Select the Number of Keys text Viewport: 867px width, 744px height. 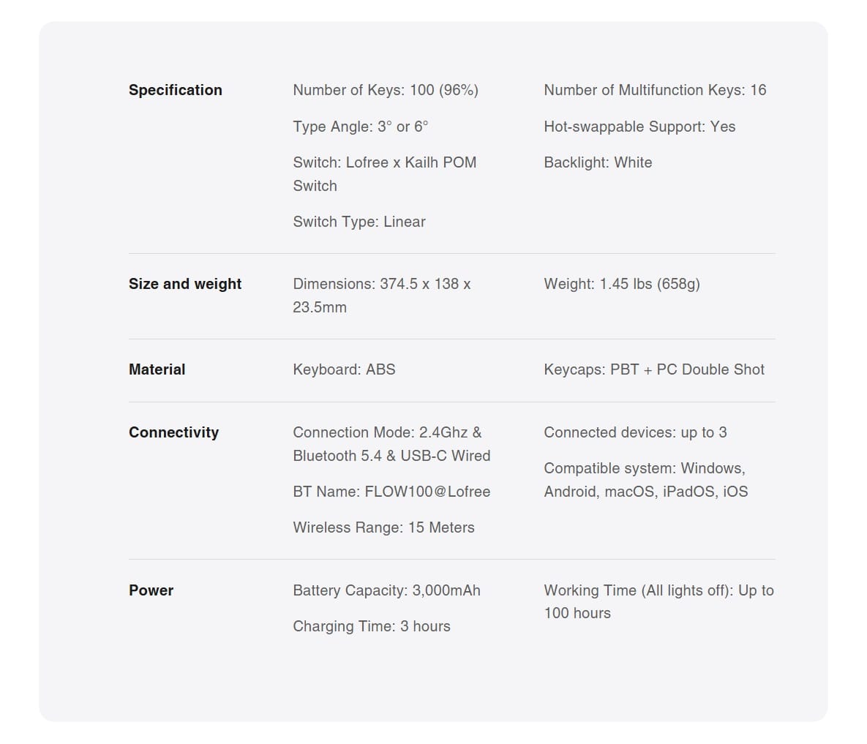pyautogui.click(x=386, y=90)
